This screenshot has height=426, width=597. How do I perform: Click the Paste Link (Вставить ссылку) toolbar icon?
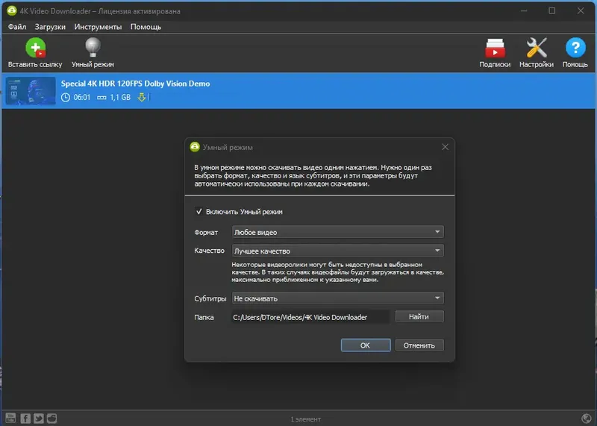[x=35, y=48]
